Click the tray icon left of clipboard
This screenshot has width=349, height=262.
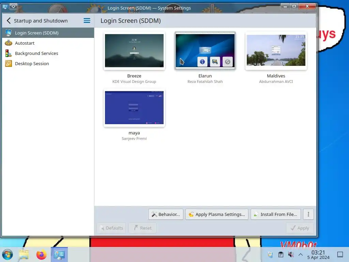tap(270, 254)
